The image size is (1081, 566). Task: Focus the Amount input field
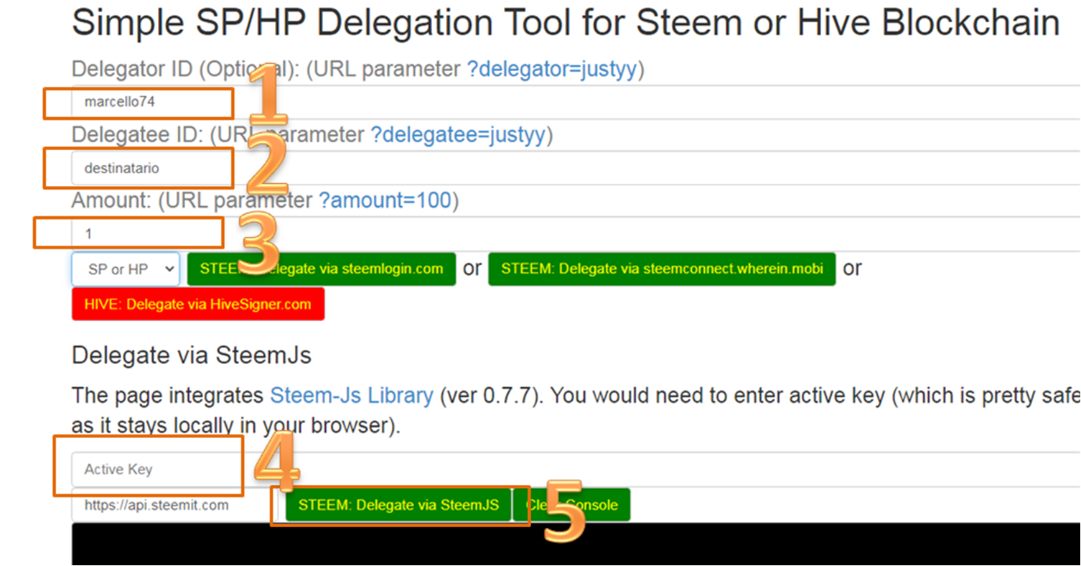click(x=576, y=233)
